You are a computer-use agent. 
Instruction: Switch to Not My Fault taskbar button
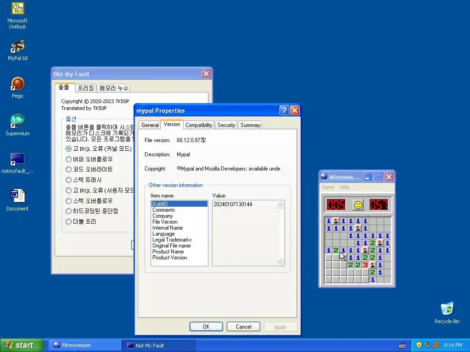click(x=159, y=346)
